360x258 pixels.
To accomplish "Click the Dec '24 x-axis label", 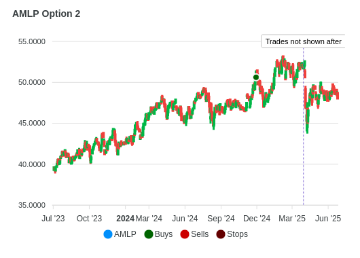I will [257, 219].
